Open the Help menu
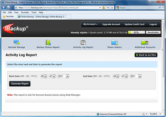This screenshot has height=117, width=166. [x=41, y=12]
